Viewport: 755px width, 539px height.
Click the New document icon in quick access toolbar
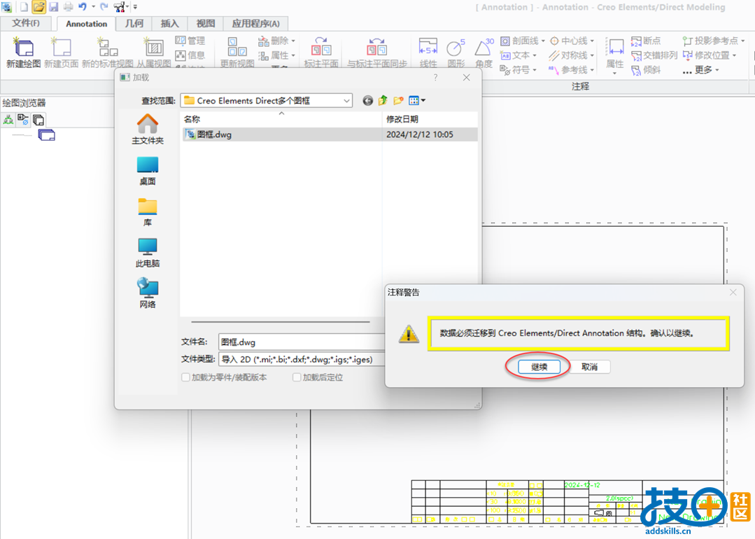tap(24, 7)
